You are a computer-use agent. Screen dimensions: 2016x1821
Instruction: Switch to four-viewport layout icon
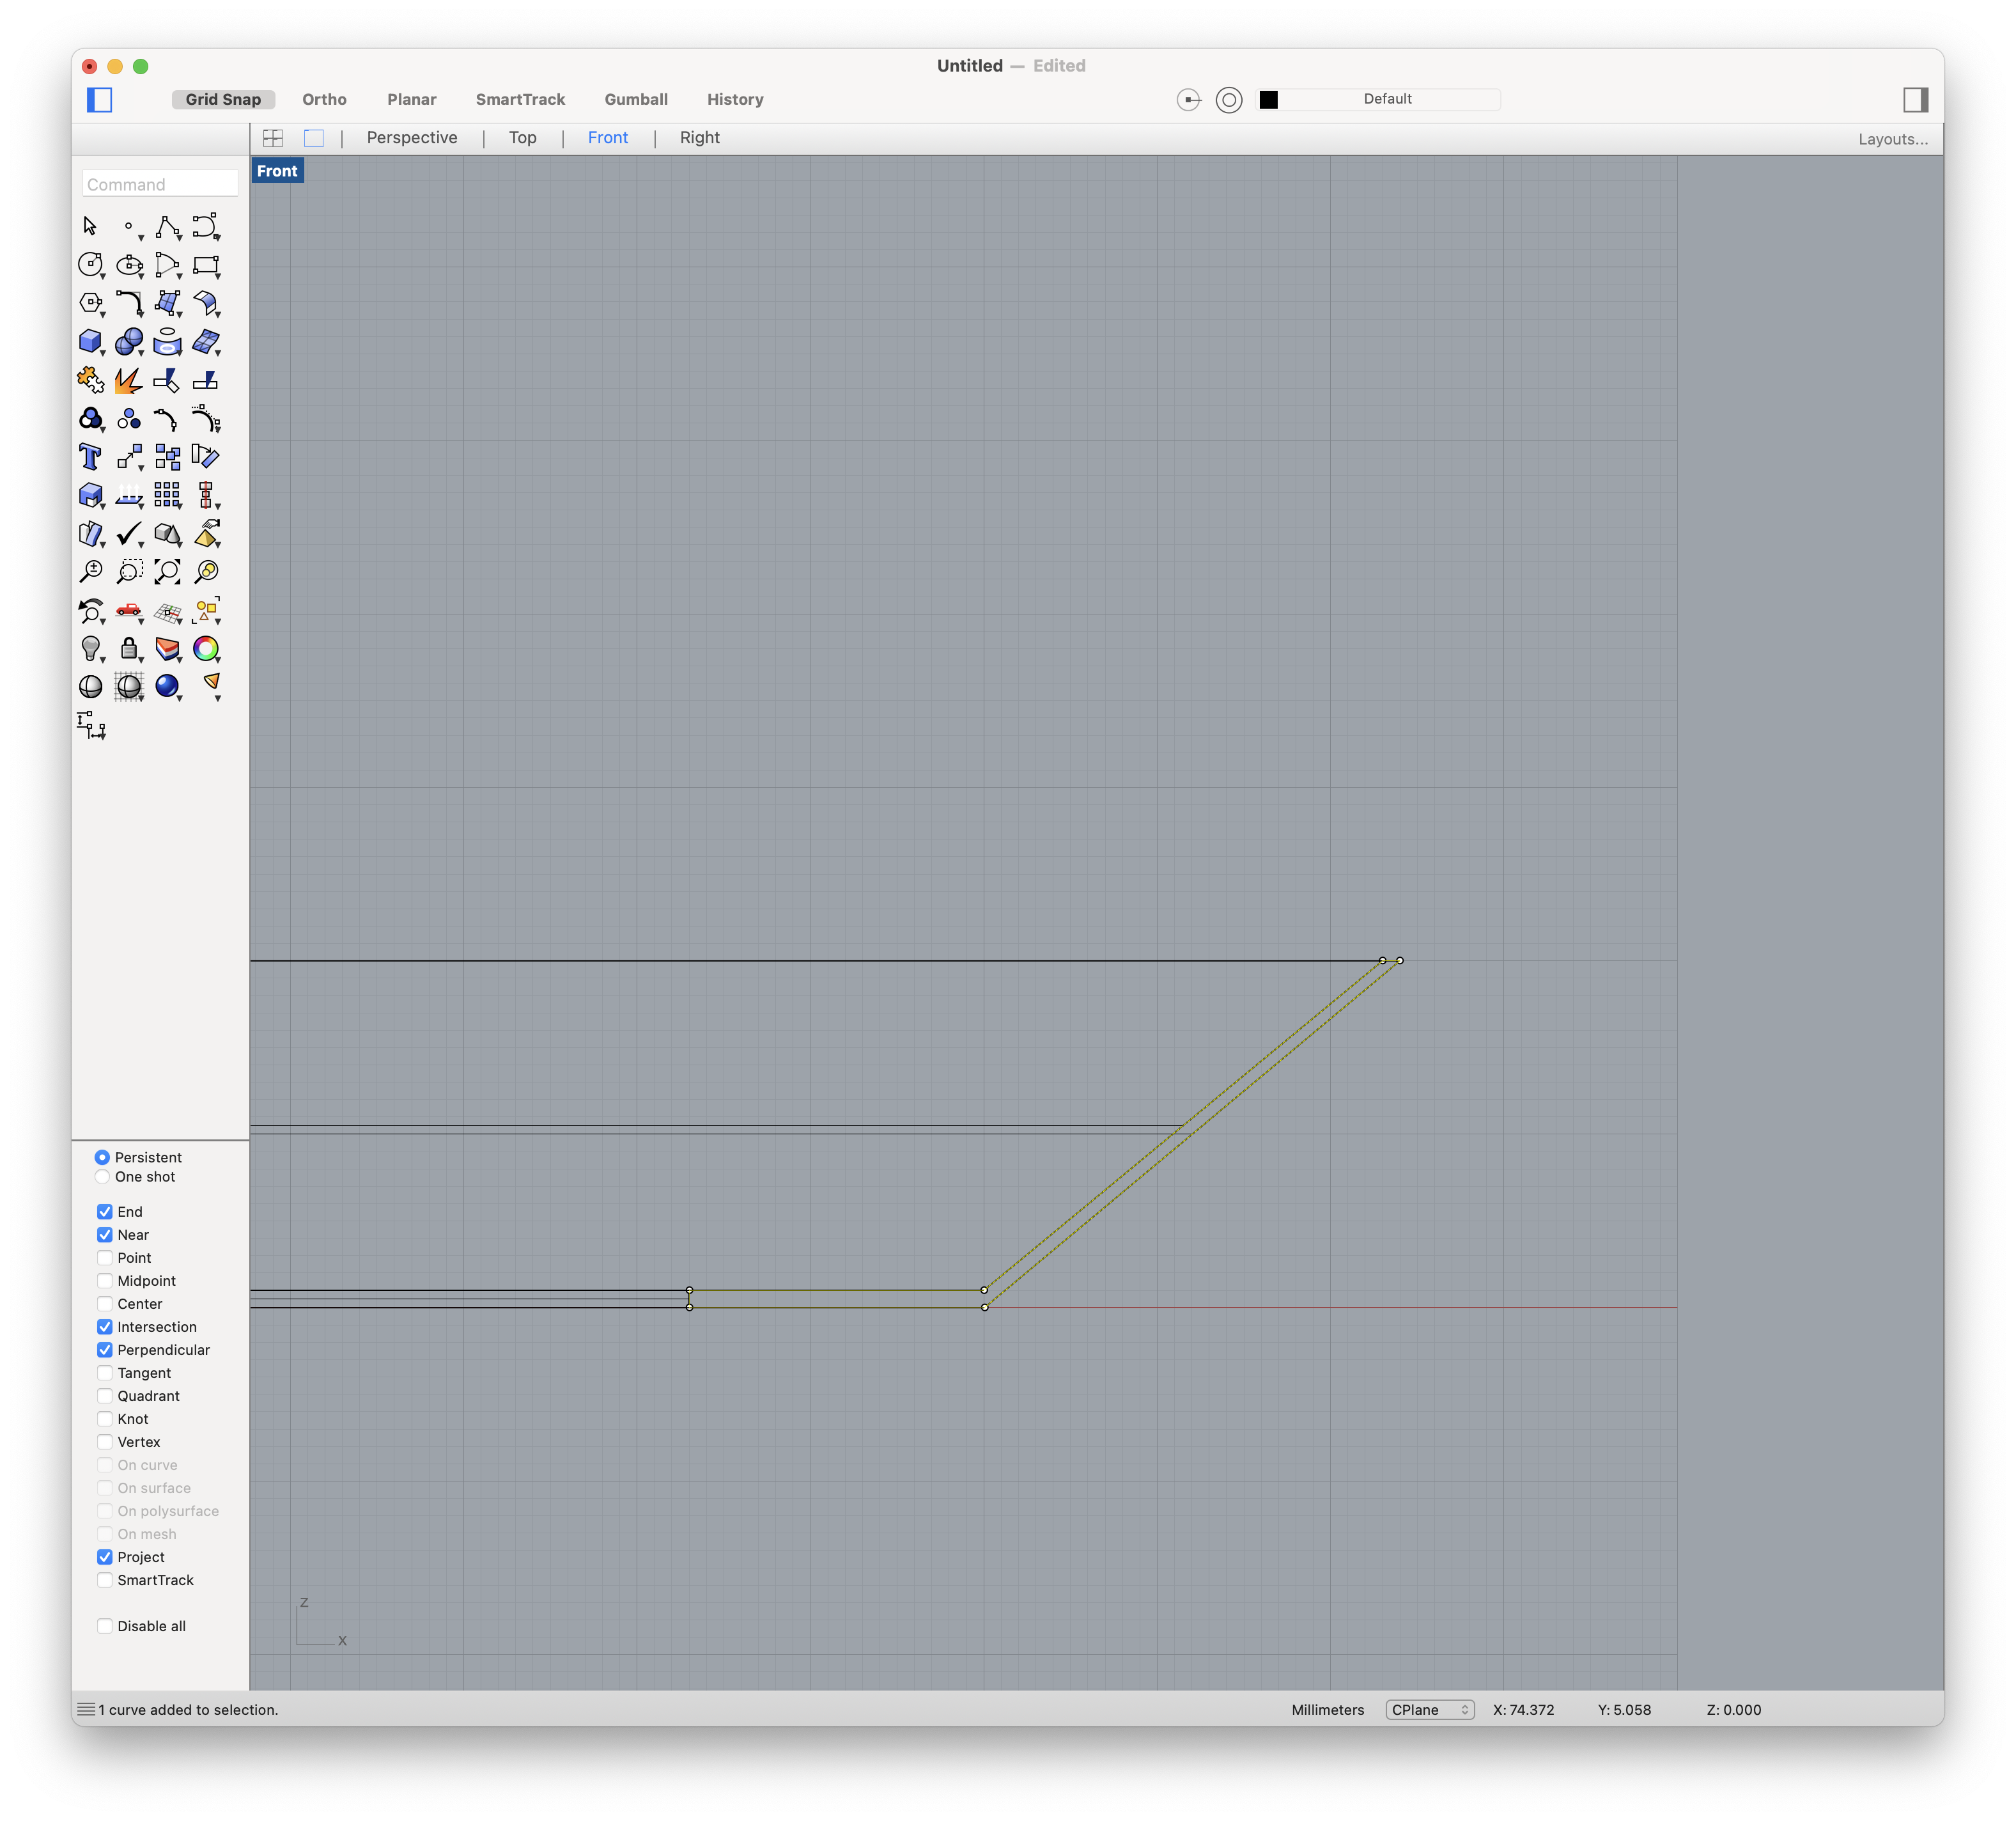273,138
